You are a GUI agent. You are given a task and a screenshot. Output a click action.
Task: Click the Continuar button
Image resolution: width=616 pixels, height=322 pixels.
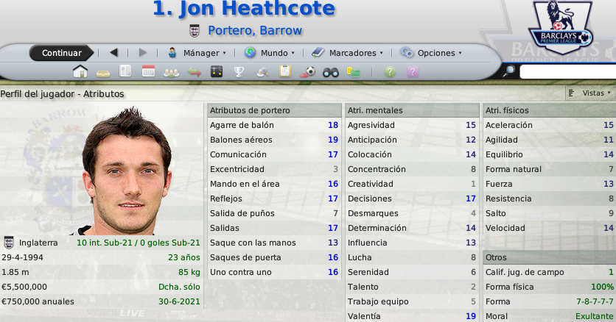[x=62, y=53]
